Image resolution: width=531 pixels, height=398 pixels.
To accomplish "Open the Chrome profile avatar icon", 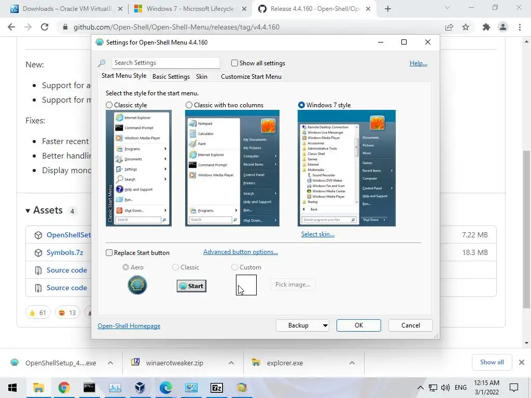I will (x=503, y=27).
